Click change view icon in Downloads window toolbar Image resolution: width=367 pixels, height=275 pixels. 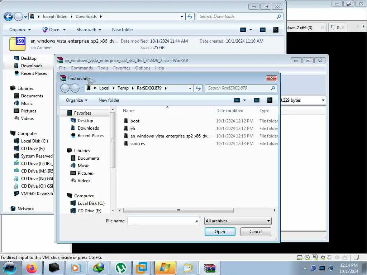243,30
